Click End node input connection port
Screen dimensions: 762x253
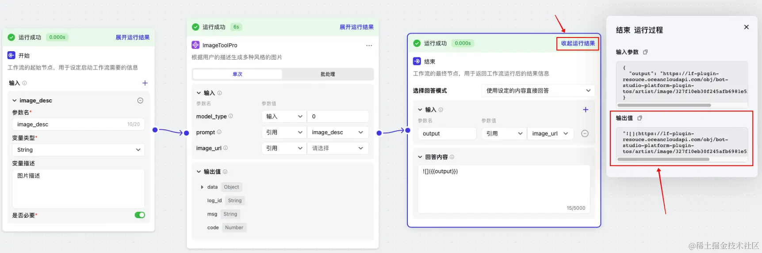[408, 130]
